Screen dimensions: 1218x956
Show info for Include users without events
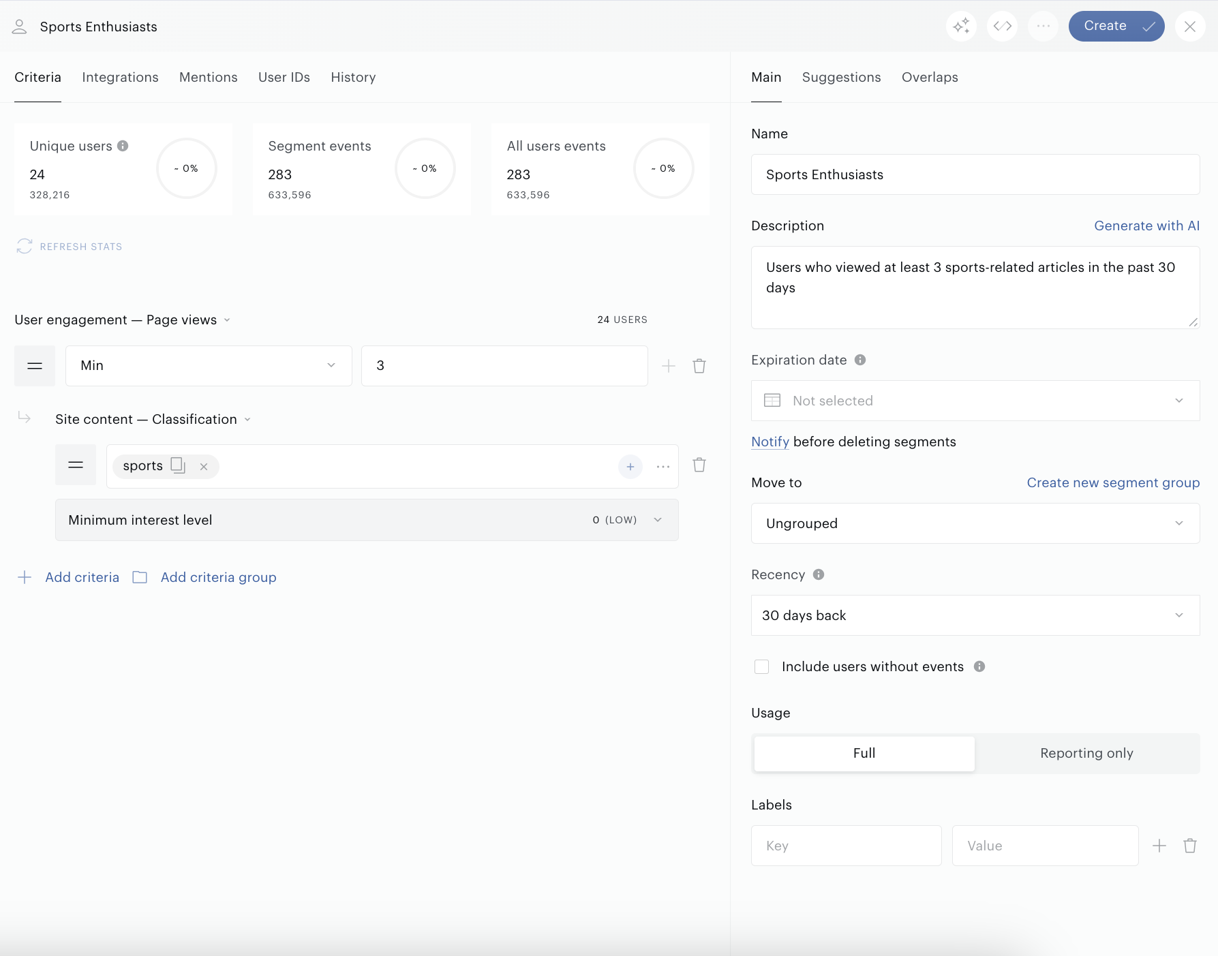tap(979, 666)
